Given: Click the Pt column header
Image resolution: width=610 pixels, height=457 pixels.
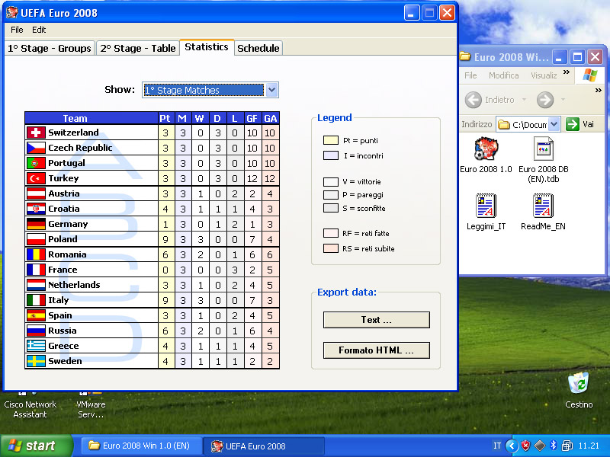Looking at the screenshot, I should [165, 118].
